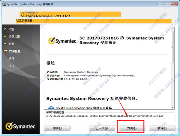Select the 进度 step in sidebar
The image size is (180, 136).
tap(12, 59)
